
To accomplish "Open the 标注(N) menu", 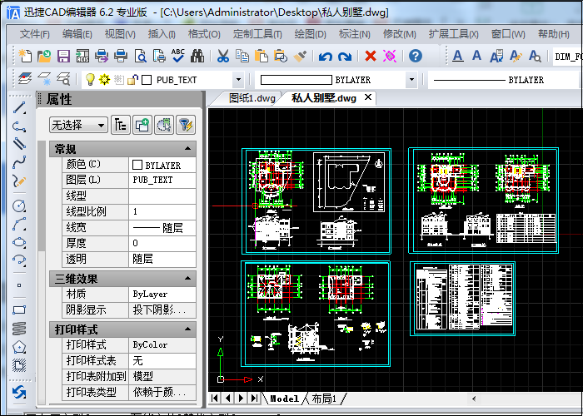I will coord(355,34).
